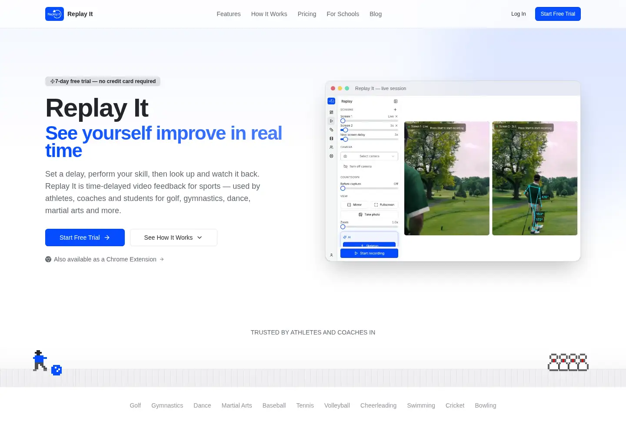The height and width of the screenshot is (435, 626).
Task: Click the header Start Free Trial button
Action: click(x=558, y=14)
